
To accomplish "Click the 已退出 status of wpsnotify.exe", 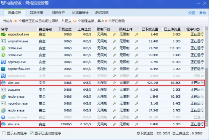I will [199, 117].
